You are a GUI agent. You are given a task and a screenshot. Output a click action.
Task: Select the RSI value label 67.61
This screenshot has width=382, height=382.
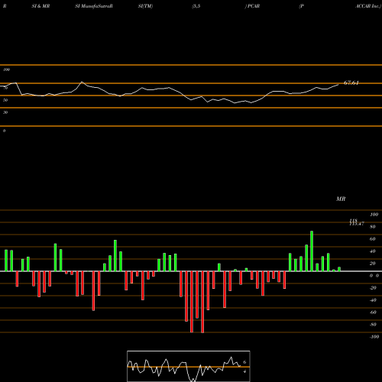point(351,83)
